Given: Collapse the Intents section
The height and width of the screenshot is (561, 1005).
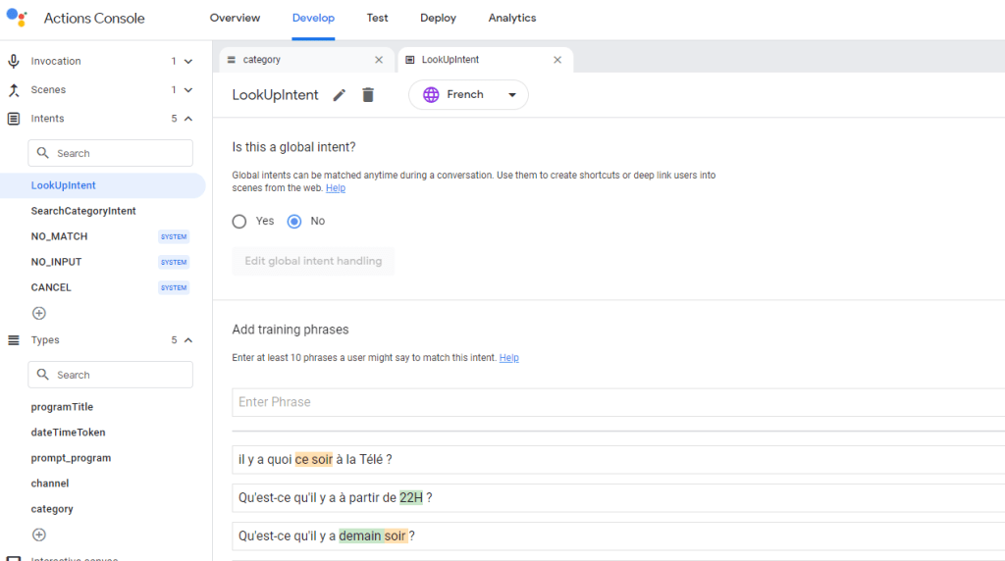Looking at the screenshot, I should point(188,119).
